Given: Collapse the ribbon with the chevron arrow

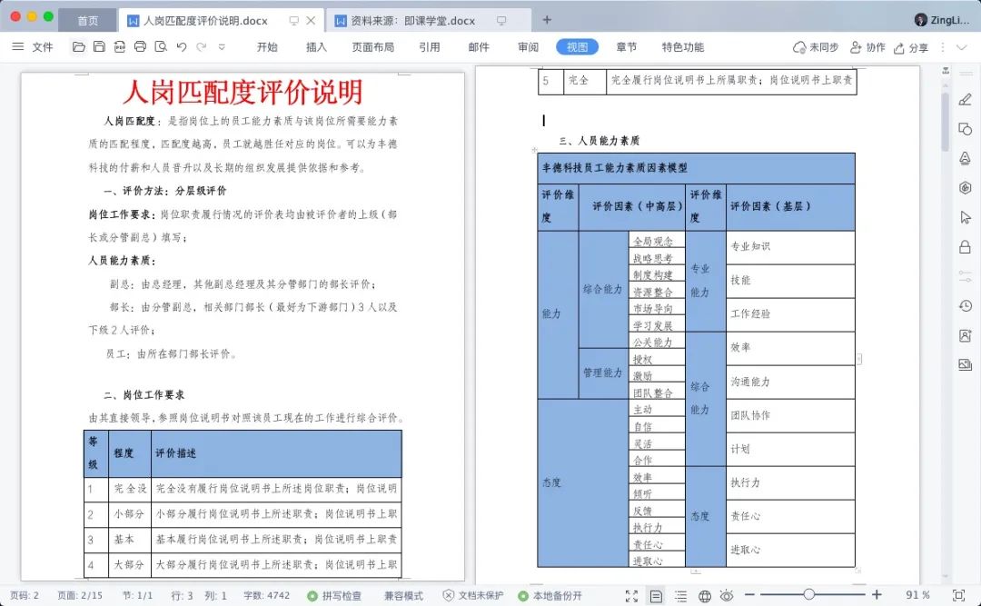Looking at the screenshot, I should [x=962, y=47].
